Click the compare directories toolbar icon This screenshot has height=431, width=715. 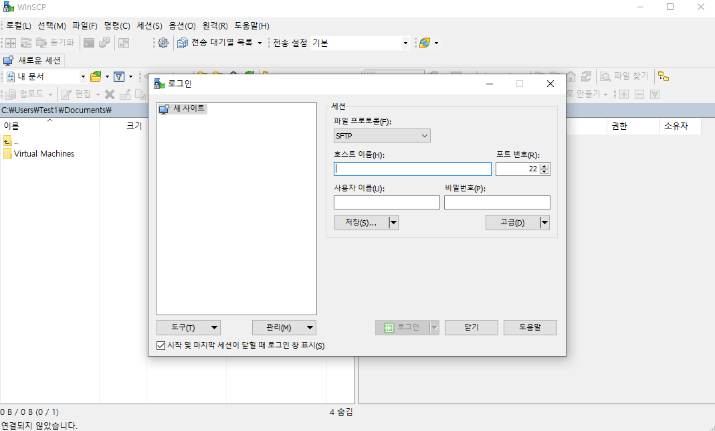[x=11, y=43]
